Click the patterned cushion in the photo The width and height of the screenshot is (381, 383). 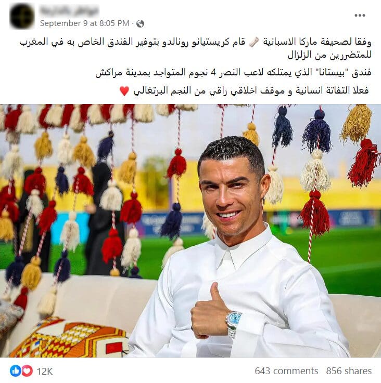coord(69,338)
